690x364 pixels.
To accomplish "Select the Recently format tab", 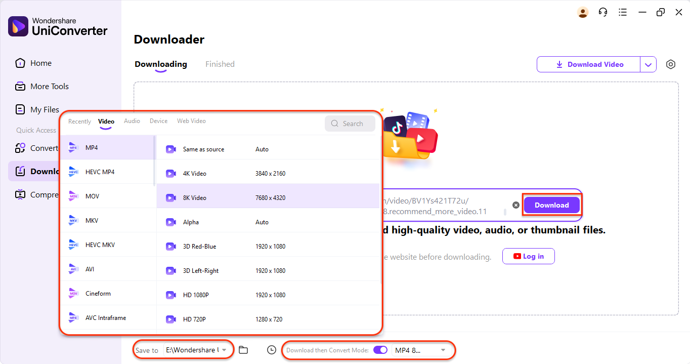I will [x=79, y=122].
